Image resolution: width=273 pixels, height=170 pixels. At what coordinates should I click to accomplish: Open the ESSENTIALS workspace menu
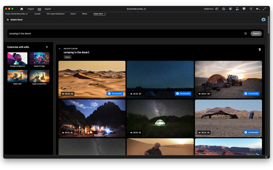coord(209,9)
